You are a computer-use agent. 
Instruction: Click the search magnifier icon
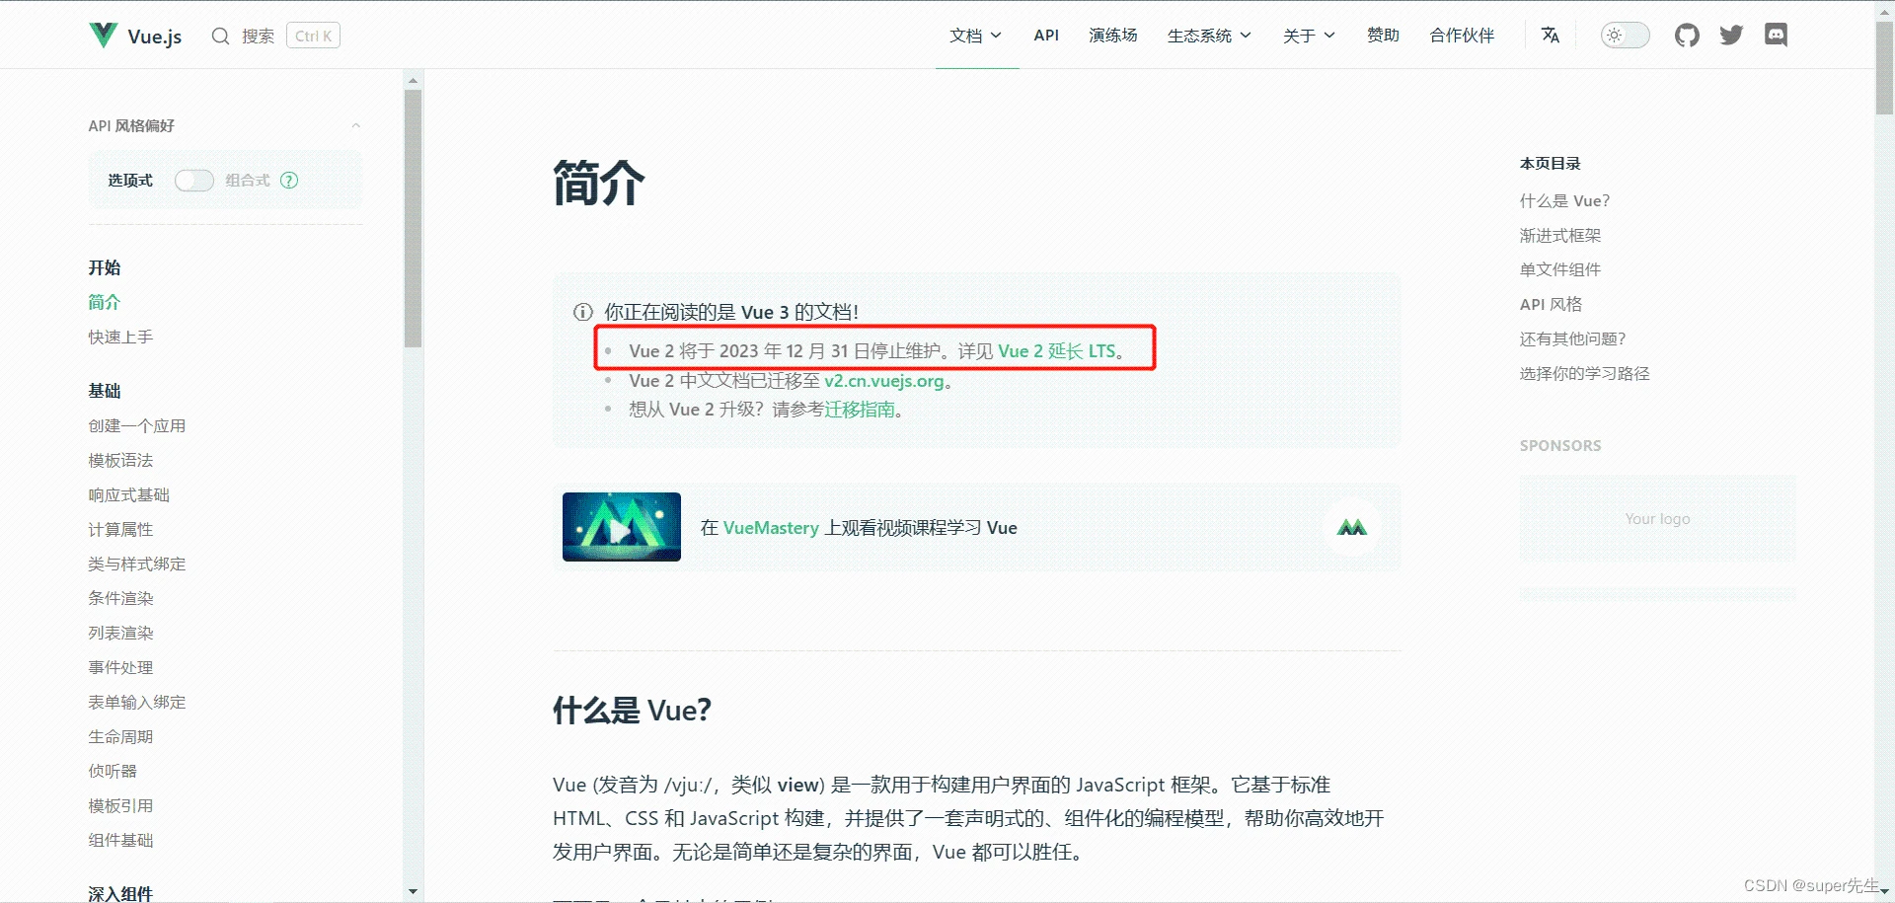coord(221,37)
